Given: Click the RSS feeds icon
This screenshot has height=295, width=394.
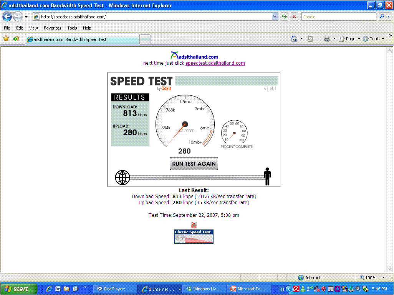Looking at the screenshot, I should (x=310, y=39).
